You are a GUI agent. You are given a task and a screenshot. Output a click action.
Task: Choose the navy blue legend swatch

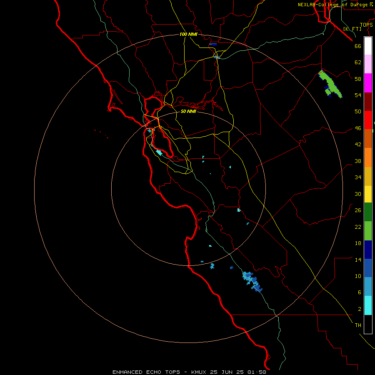pyautogui.click(x=368, y=250)
